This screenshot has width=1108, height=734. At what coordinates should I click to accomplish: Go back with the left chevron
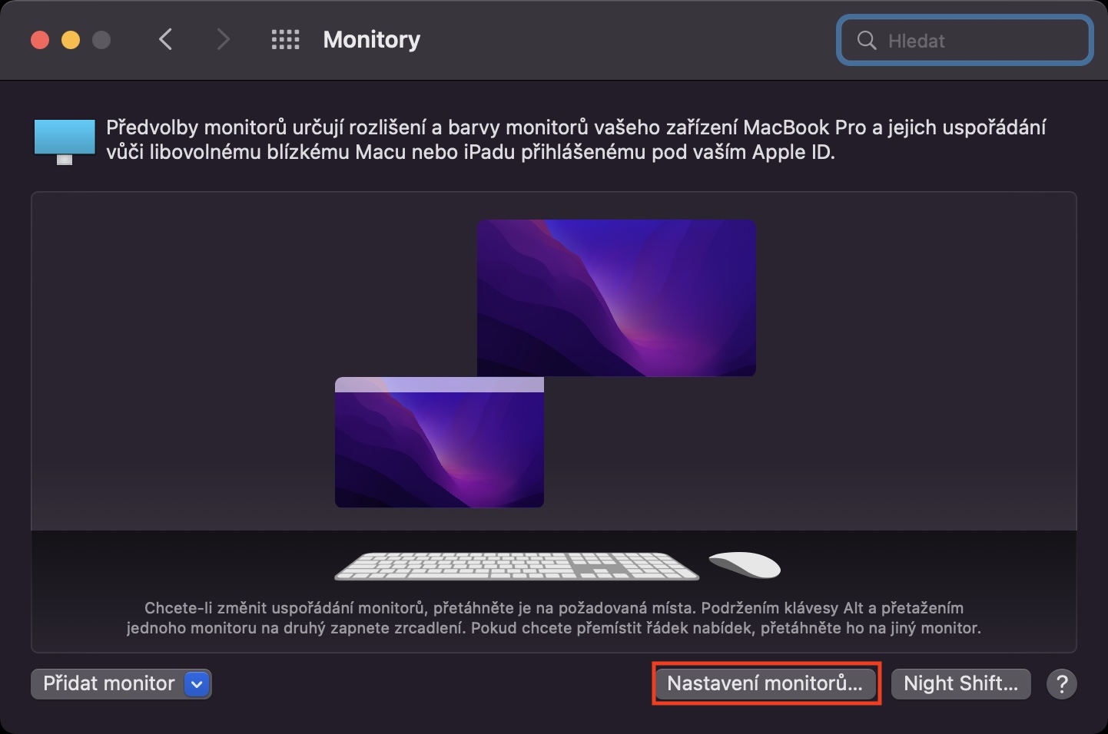point(165,39)
